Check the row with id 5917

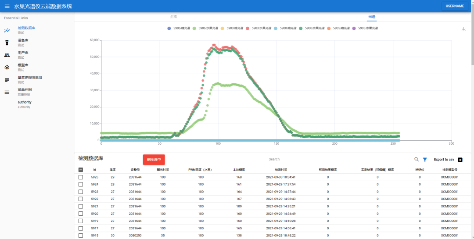(x=81, y=228)
